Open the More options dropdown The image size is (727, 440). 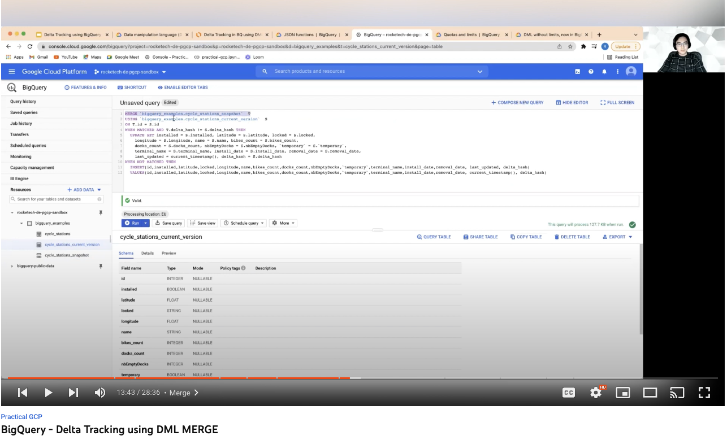point(283,223)
